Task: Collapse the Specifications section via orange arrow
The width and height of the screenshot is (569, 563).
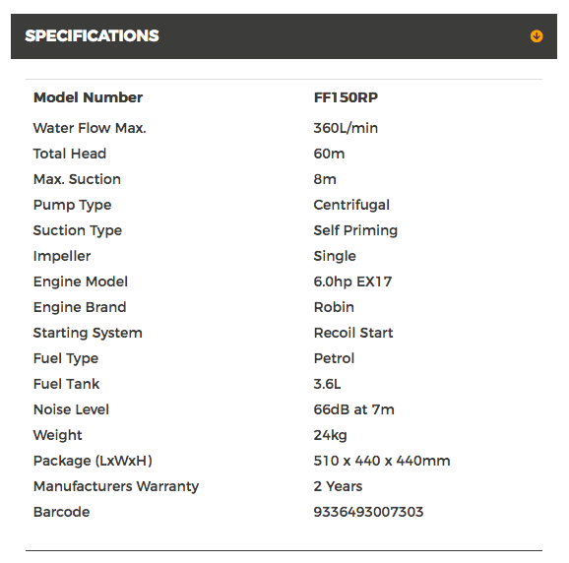Action: click(x=537, y=35)
